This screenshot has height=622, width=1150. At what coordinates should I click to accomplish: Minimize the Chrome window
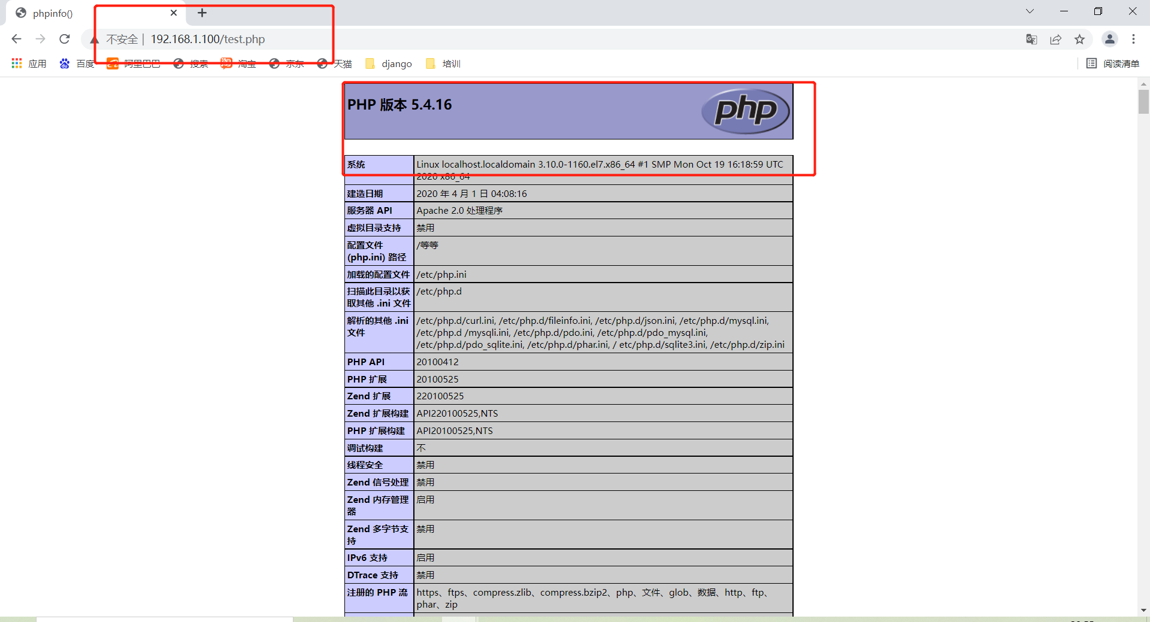(1064, 11)
